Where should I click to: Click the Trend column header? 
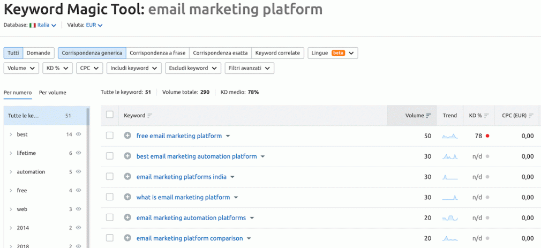[450, 116]
